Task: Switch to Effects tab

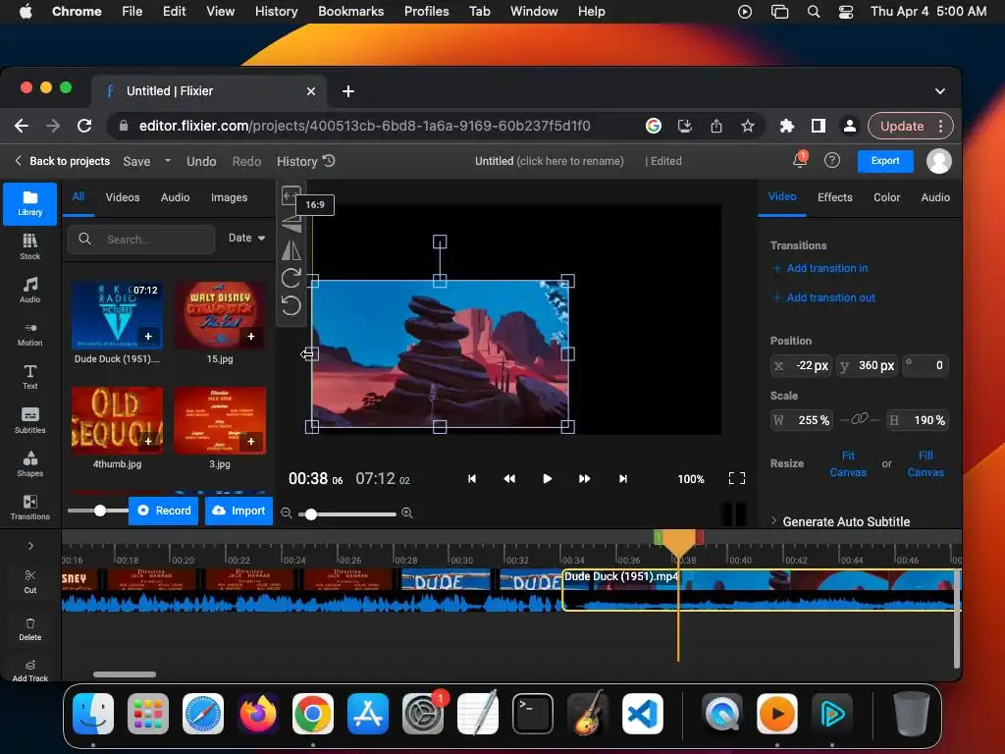Action: tap(834, 197)
